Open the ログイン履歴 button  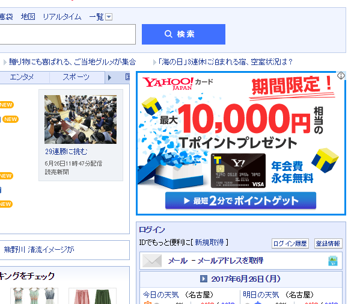(290, 244)
